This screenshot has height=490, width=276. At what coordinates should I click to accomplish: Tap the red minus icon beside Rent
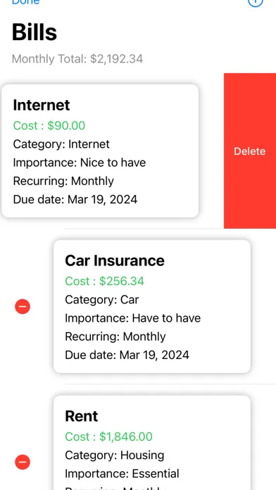pos(23,462)
